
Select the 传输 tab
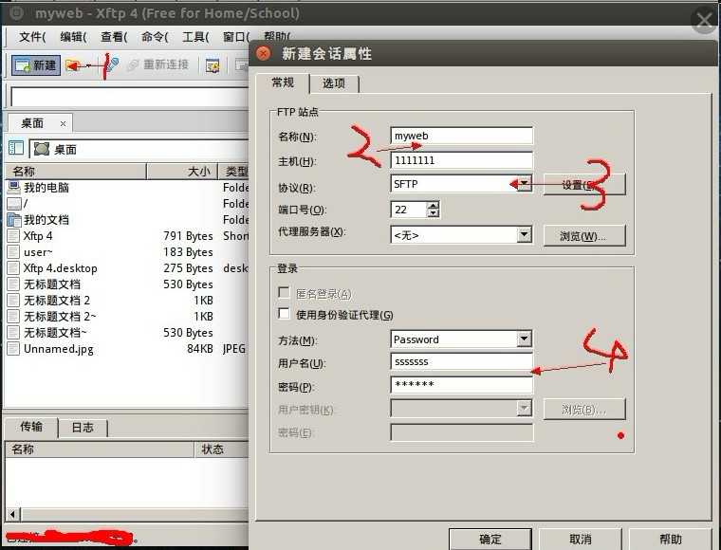click(x=31, y=427)
